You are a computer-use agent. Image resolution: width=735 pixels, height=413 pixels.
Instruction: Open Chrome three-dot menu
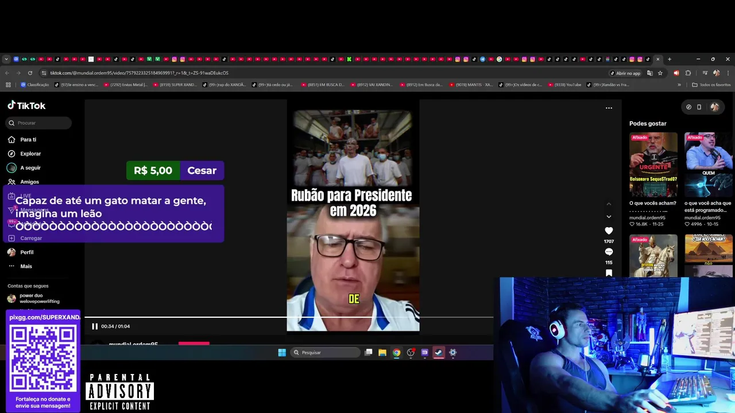click(x=728, y=73)
